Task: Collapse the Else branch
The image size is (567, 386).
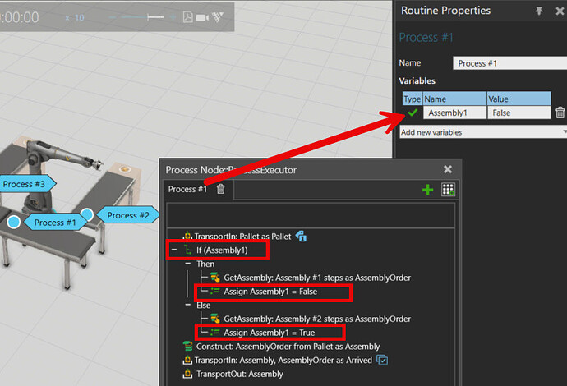Action: point(187,305)
